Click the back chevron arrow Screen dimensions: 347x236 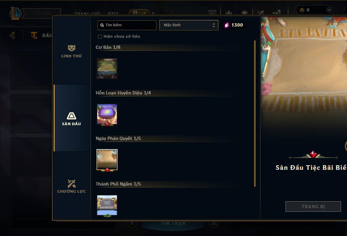tap(12, 35)
